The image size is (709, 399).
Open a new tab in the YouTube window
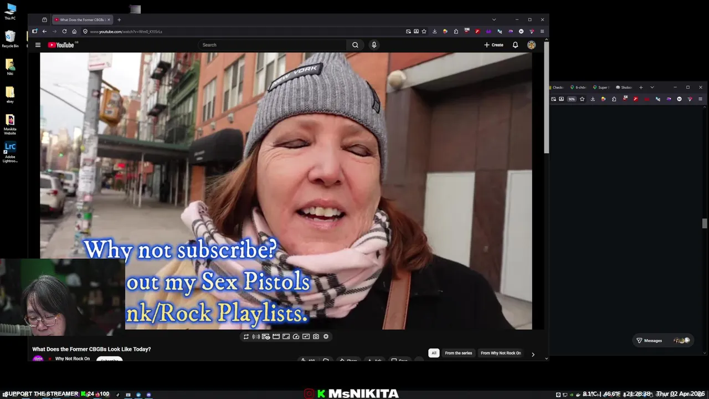coord(119,19)
